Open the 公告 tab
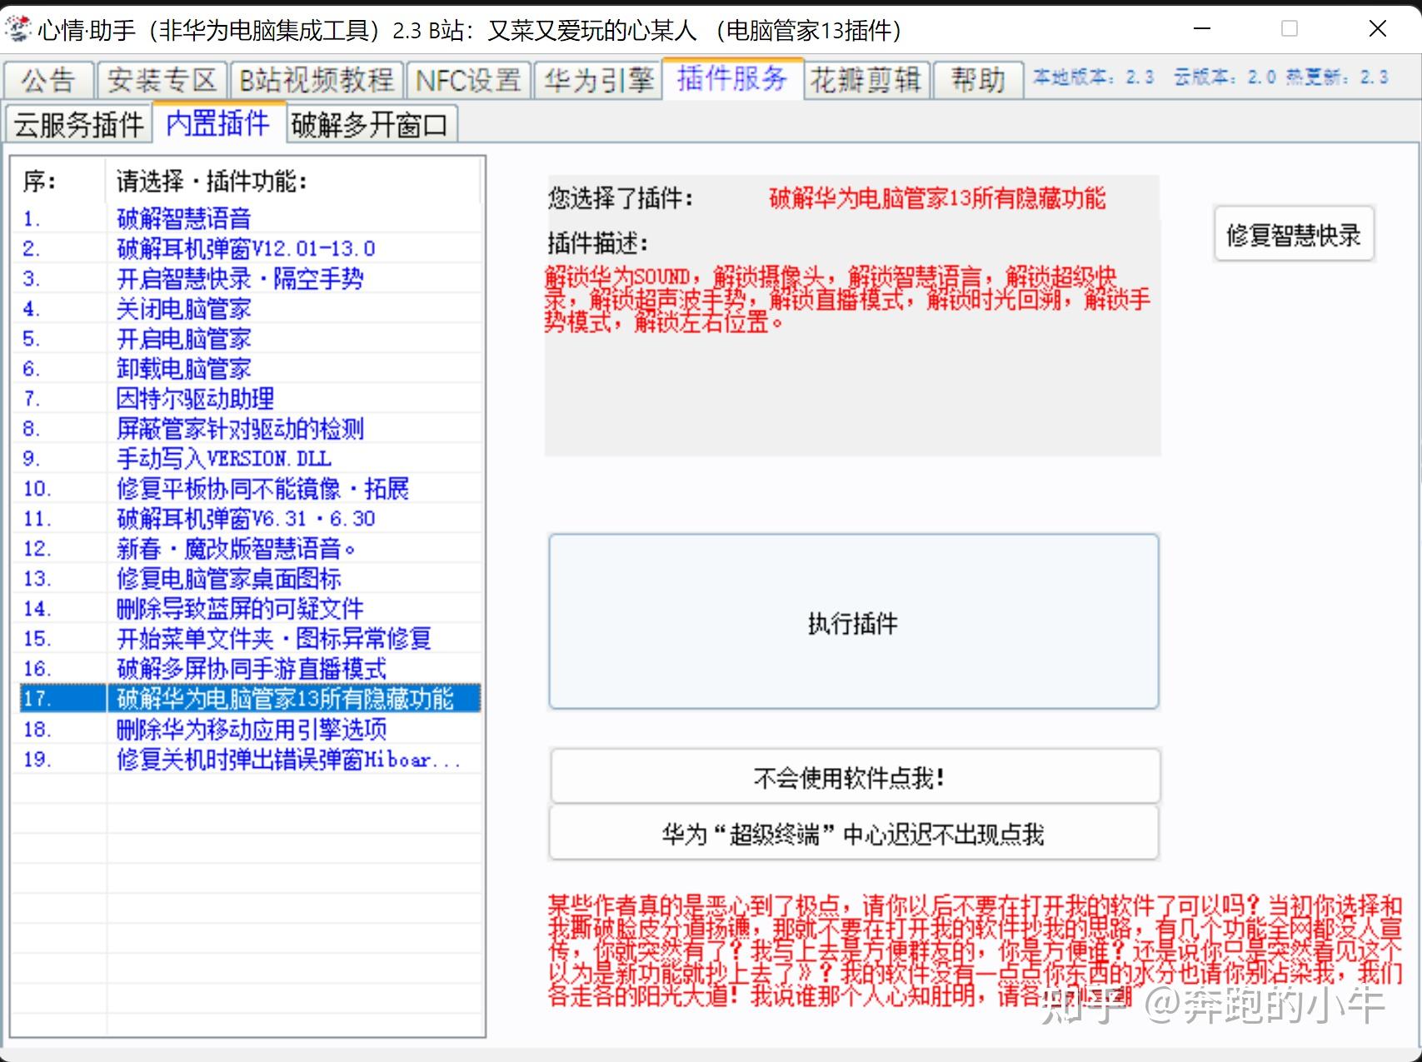The image size is (1422, 1062). [x=48, y=80]
